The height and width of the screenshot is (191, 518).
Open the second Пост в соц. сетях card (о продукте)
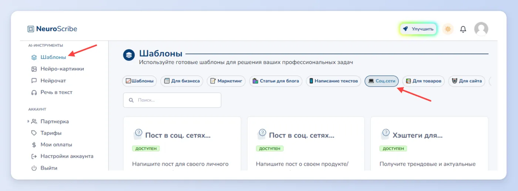tap(306, 144)
